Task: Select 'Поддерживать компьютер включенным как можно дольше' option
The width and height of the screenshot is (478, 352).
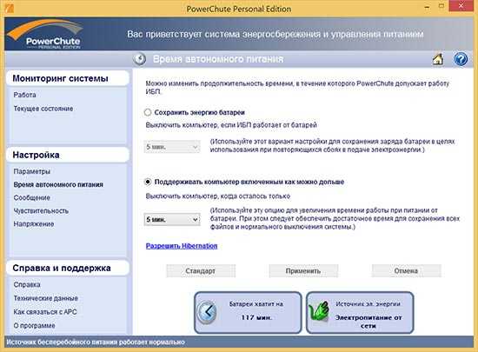Action: click(x=148, y=182)
